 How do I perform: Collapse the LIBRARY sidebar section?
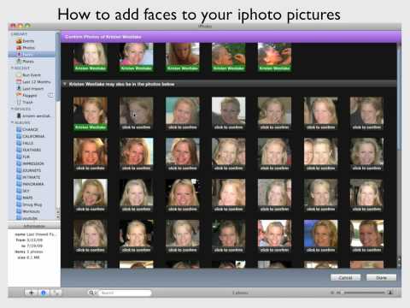tap(19, 34)
